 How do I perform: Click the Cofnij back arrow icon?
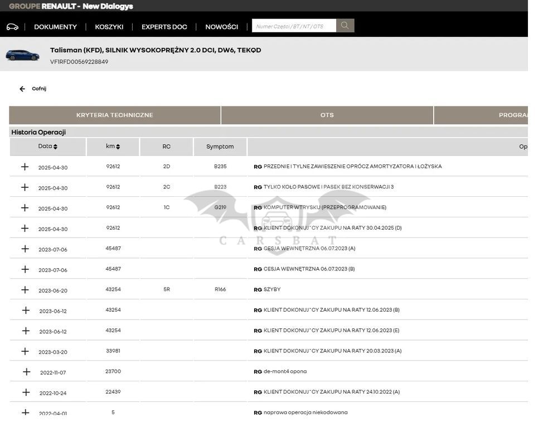point(22,89)
